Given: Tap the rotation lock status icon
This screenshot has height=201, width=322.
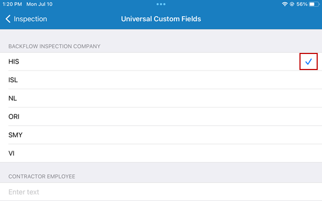Looking at the screenshot, I should click(x=292, y=4).
